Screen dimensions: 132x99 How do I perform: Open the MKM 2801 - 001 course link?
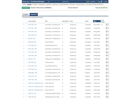point(32,73)
